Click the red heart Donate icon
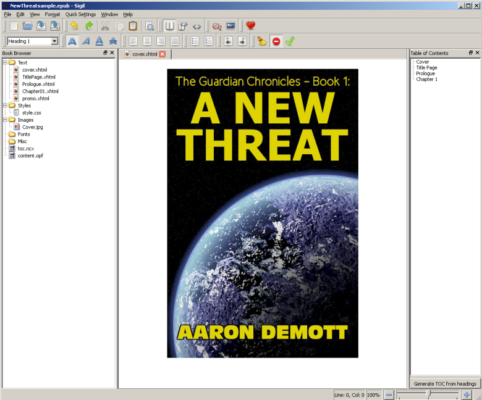The height and width of the screenshot is (400, 482). 250,26
